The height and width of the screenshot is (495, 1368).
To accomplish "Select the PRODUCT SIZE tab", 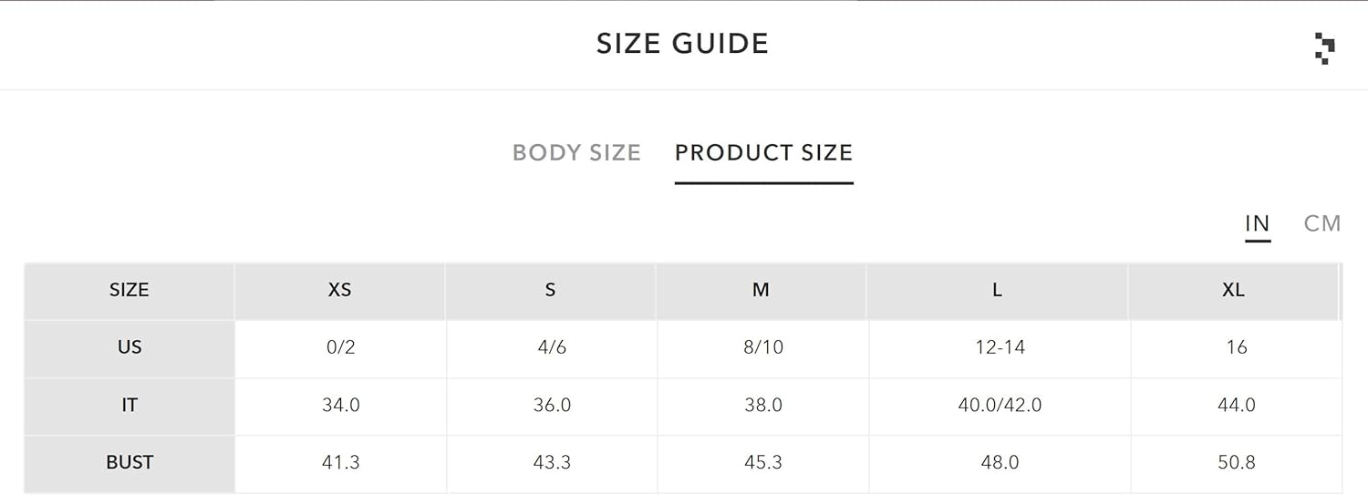I will (764, 152).
